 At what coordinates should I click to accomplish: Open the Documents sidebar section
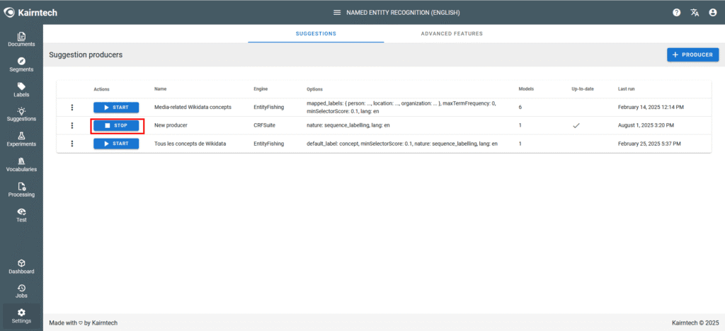(21, 40)
